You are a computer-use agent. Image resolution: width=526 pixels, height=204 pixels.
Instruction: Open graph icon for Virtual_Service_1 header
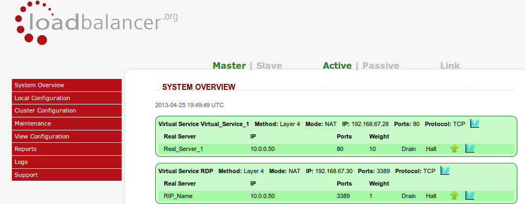pos(474,123)
